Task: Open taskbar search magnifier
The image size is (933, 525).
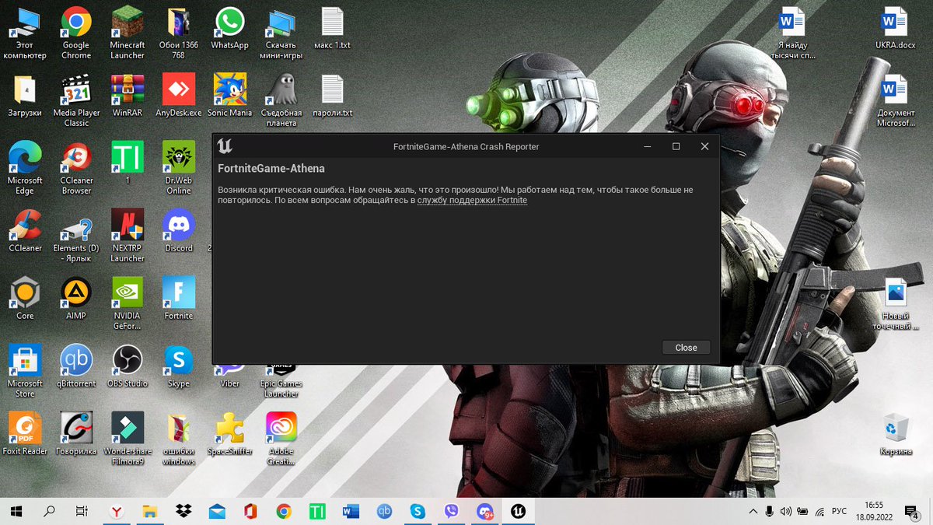Action: (x=49, y=511)
